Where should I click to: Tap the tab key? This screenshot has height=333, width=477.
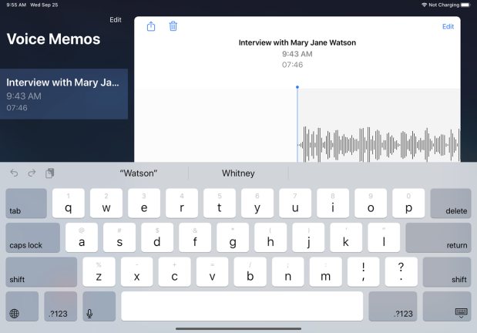(26, 203)
